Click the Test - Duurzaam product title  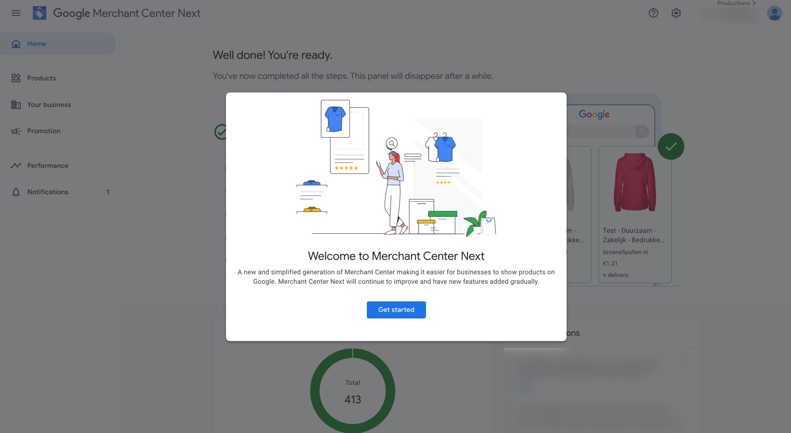[633, 235]
